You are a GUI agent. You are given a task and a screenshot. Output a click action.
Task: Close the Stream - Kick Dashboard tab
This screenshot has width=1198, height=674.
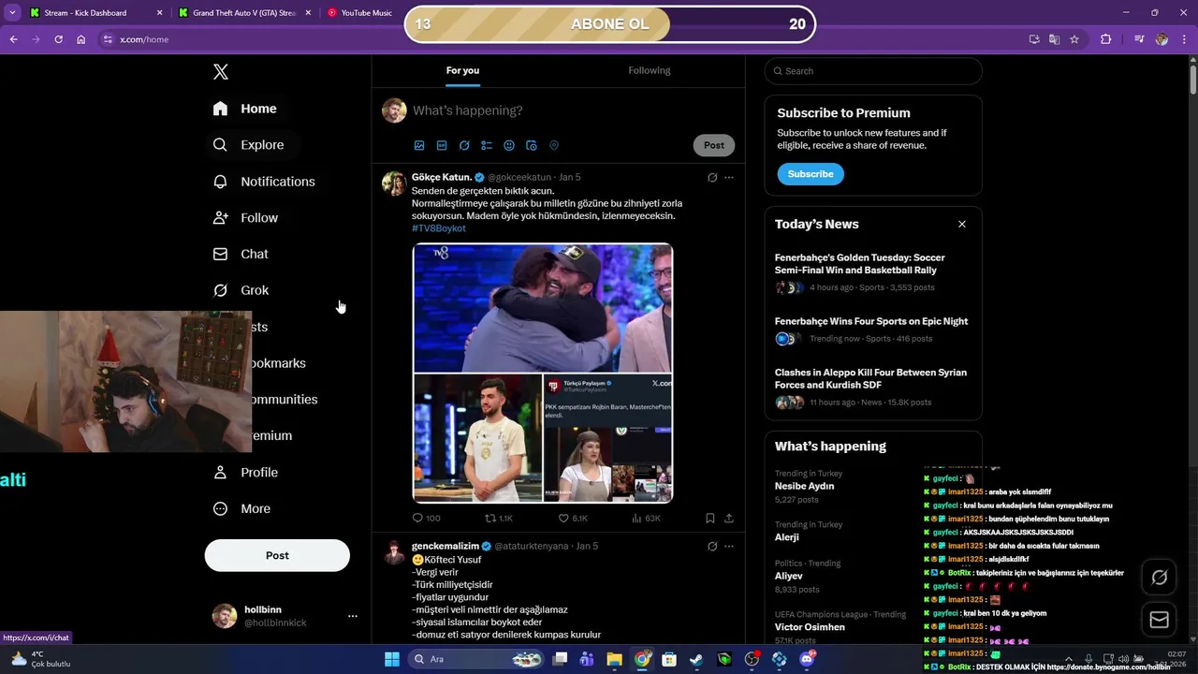coord(159,13)
